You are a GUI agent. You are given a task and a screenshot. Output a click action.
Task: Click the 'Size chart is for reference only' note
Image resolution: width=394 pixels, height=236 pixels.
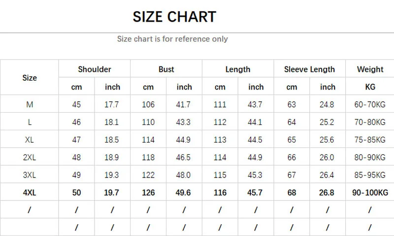(172, 39)
